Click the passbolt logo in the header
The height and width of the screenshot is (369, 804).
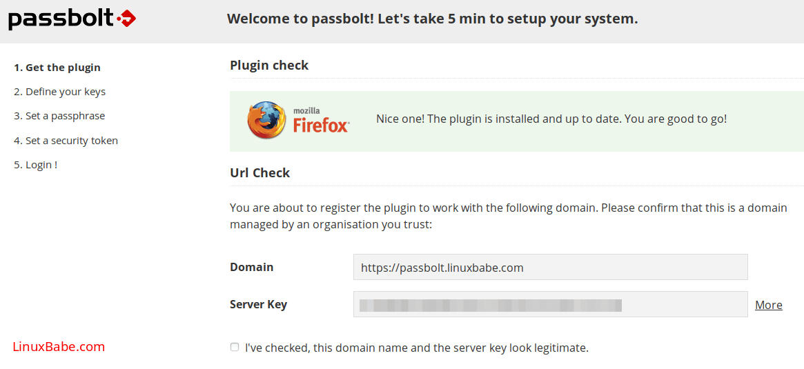pyautogui.click(x=72, y=19)
